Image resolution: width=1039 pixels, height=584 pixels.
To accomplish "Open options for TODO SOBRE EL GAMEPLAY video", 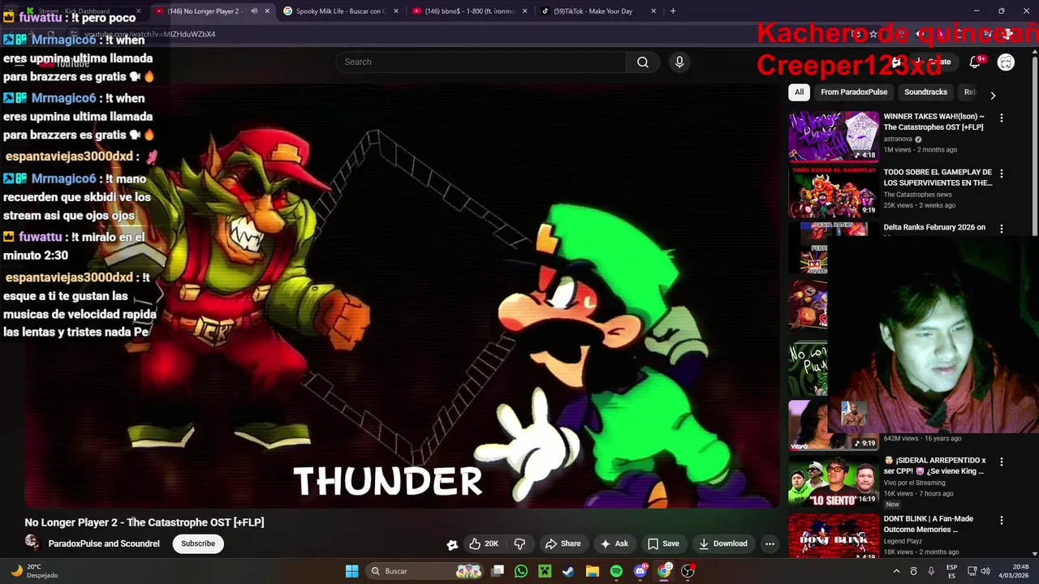I will coord(1001,174).
